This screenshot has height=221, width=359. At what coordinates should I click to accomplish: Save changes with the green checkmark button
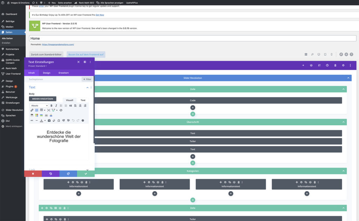tap(86, 174)
